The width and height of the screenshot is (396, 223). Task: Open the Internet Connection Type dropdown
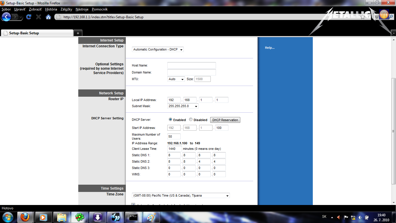click(158, 49)
